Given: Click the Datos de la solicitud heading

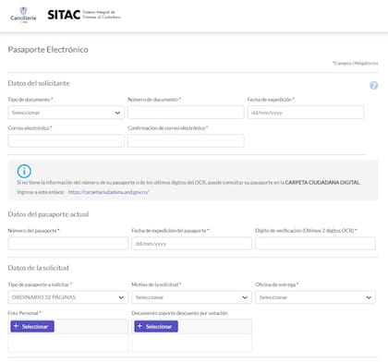Looking at the screenshot, I should click(x=39, y=268).
